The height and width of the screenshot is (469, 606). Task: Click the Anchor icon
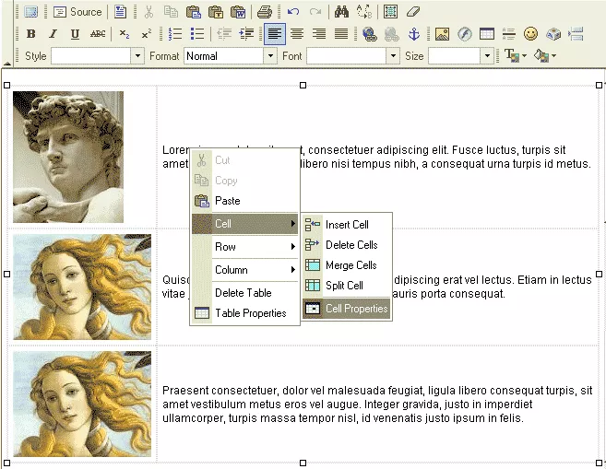point(414,34)
